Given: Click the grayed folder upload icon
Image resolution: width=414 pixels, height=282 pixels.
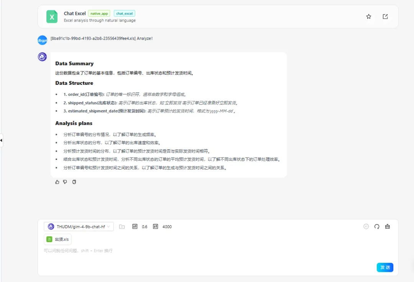Looking at the screenshot, I should (x=122, y=227).
